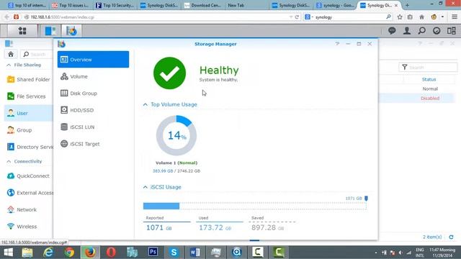
Task: Switch to Top 10 Security browser tab
Action: pos(115,5)
